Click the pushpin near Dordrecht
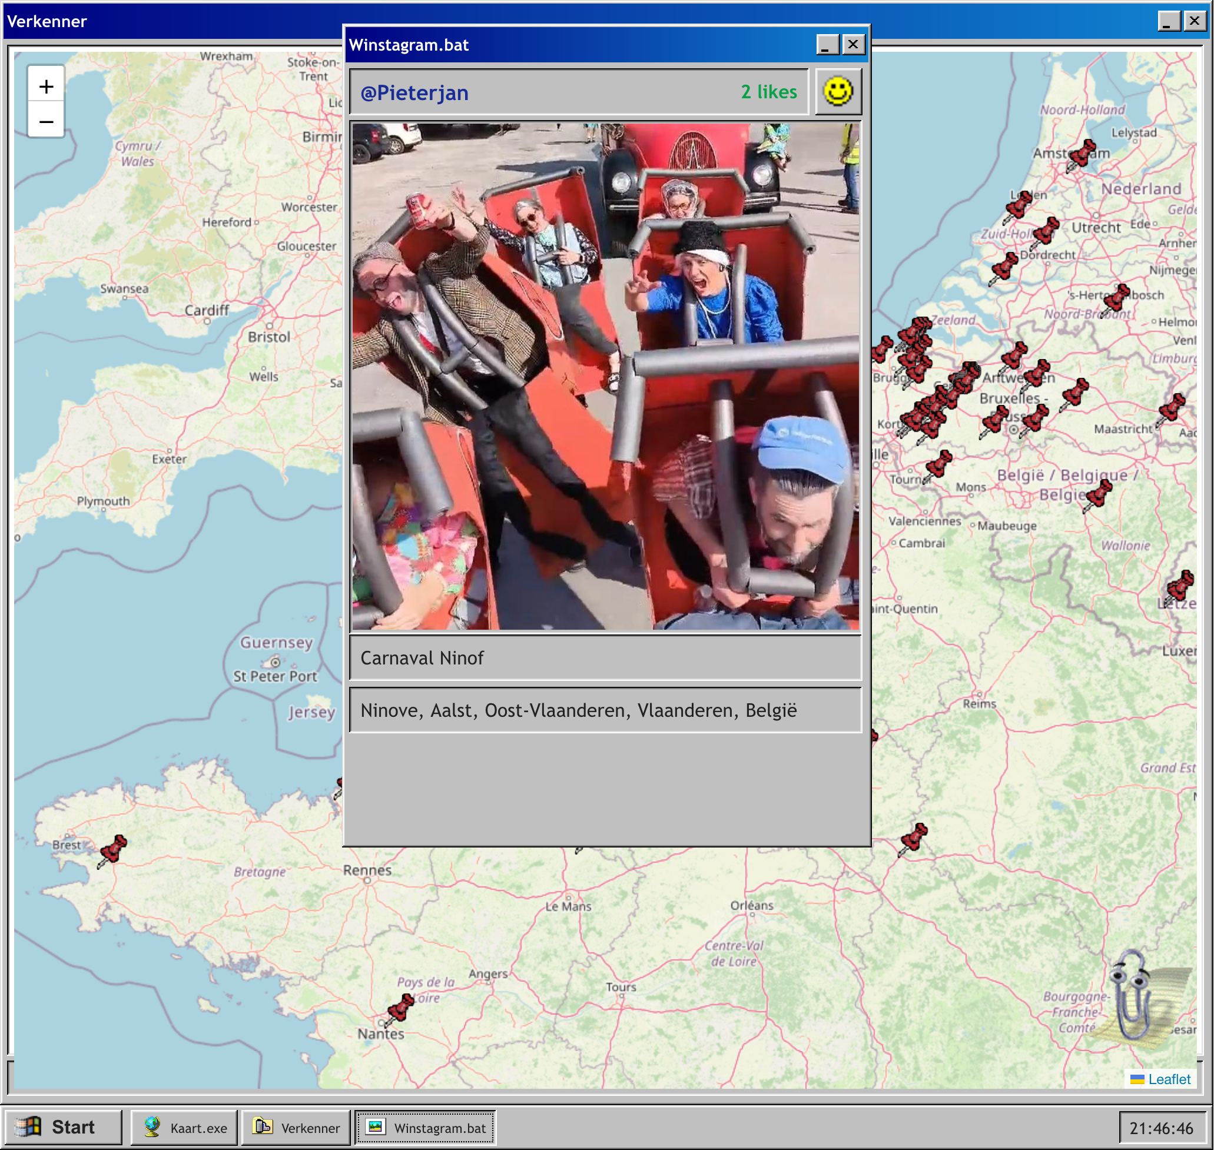 1005,267
